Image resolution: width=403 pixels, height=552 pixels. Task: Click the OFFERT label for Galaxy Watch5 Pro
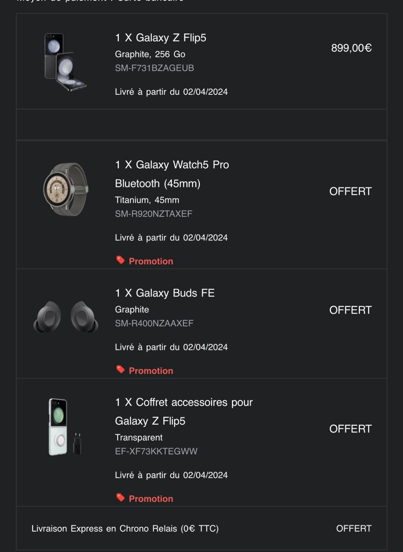[350, 191]
